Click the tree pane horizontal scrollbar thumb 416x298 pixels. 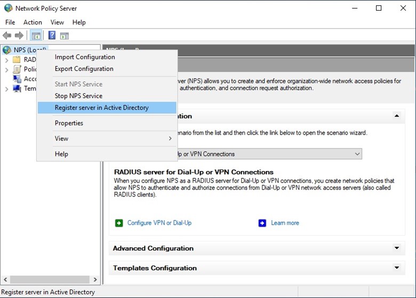pos(50,279)
